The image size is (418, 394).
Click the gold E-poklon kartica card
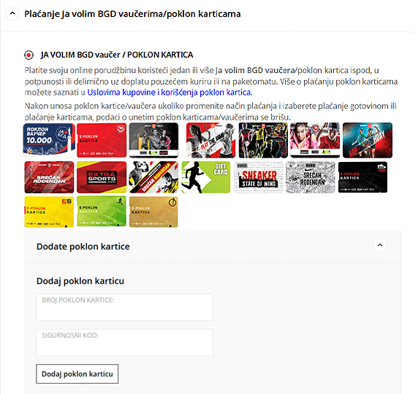point(153,212)
